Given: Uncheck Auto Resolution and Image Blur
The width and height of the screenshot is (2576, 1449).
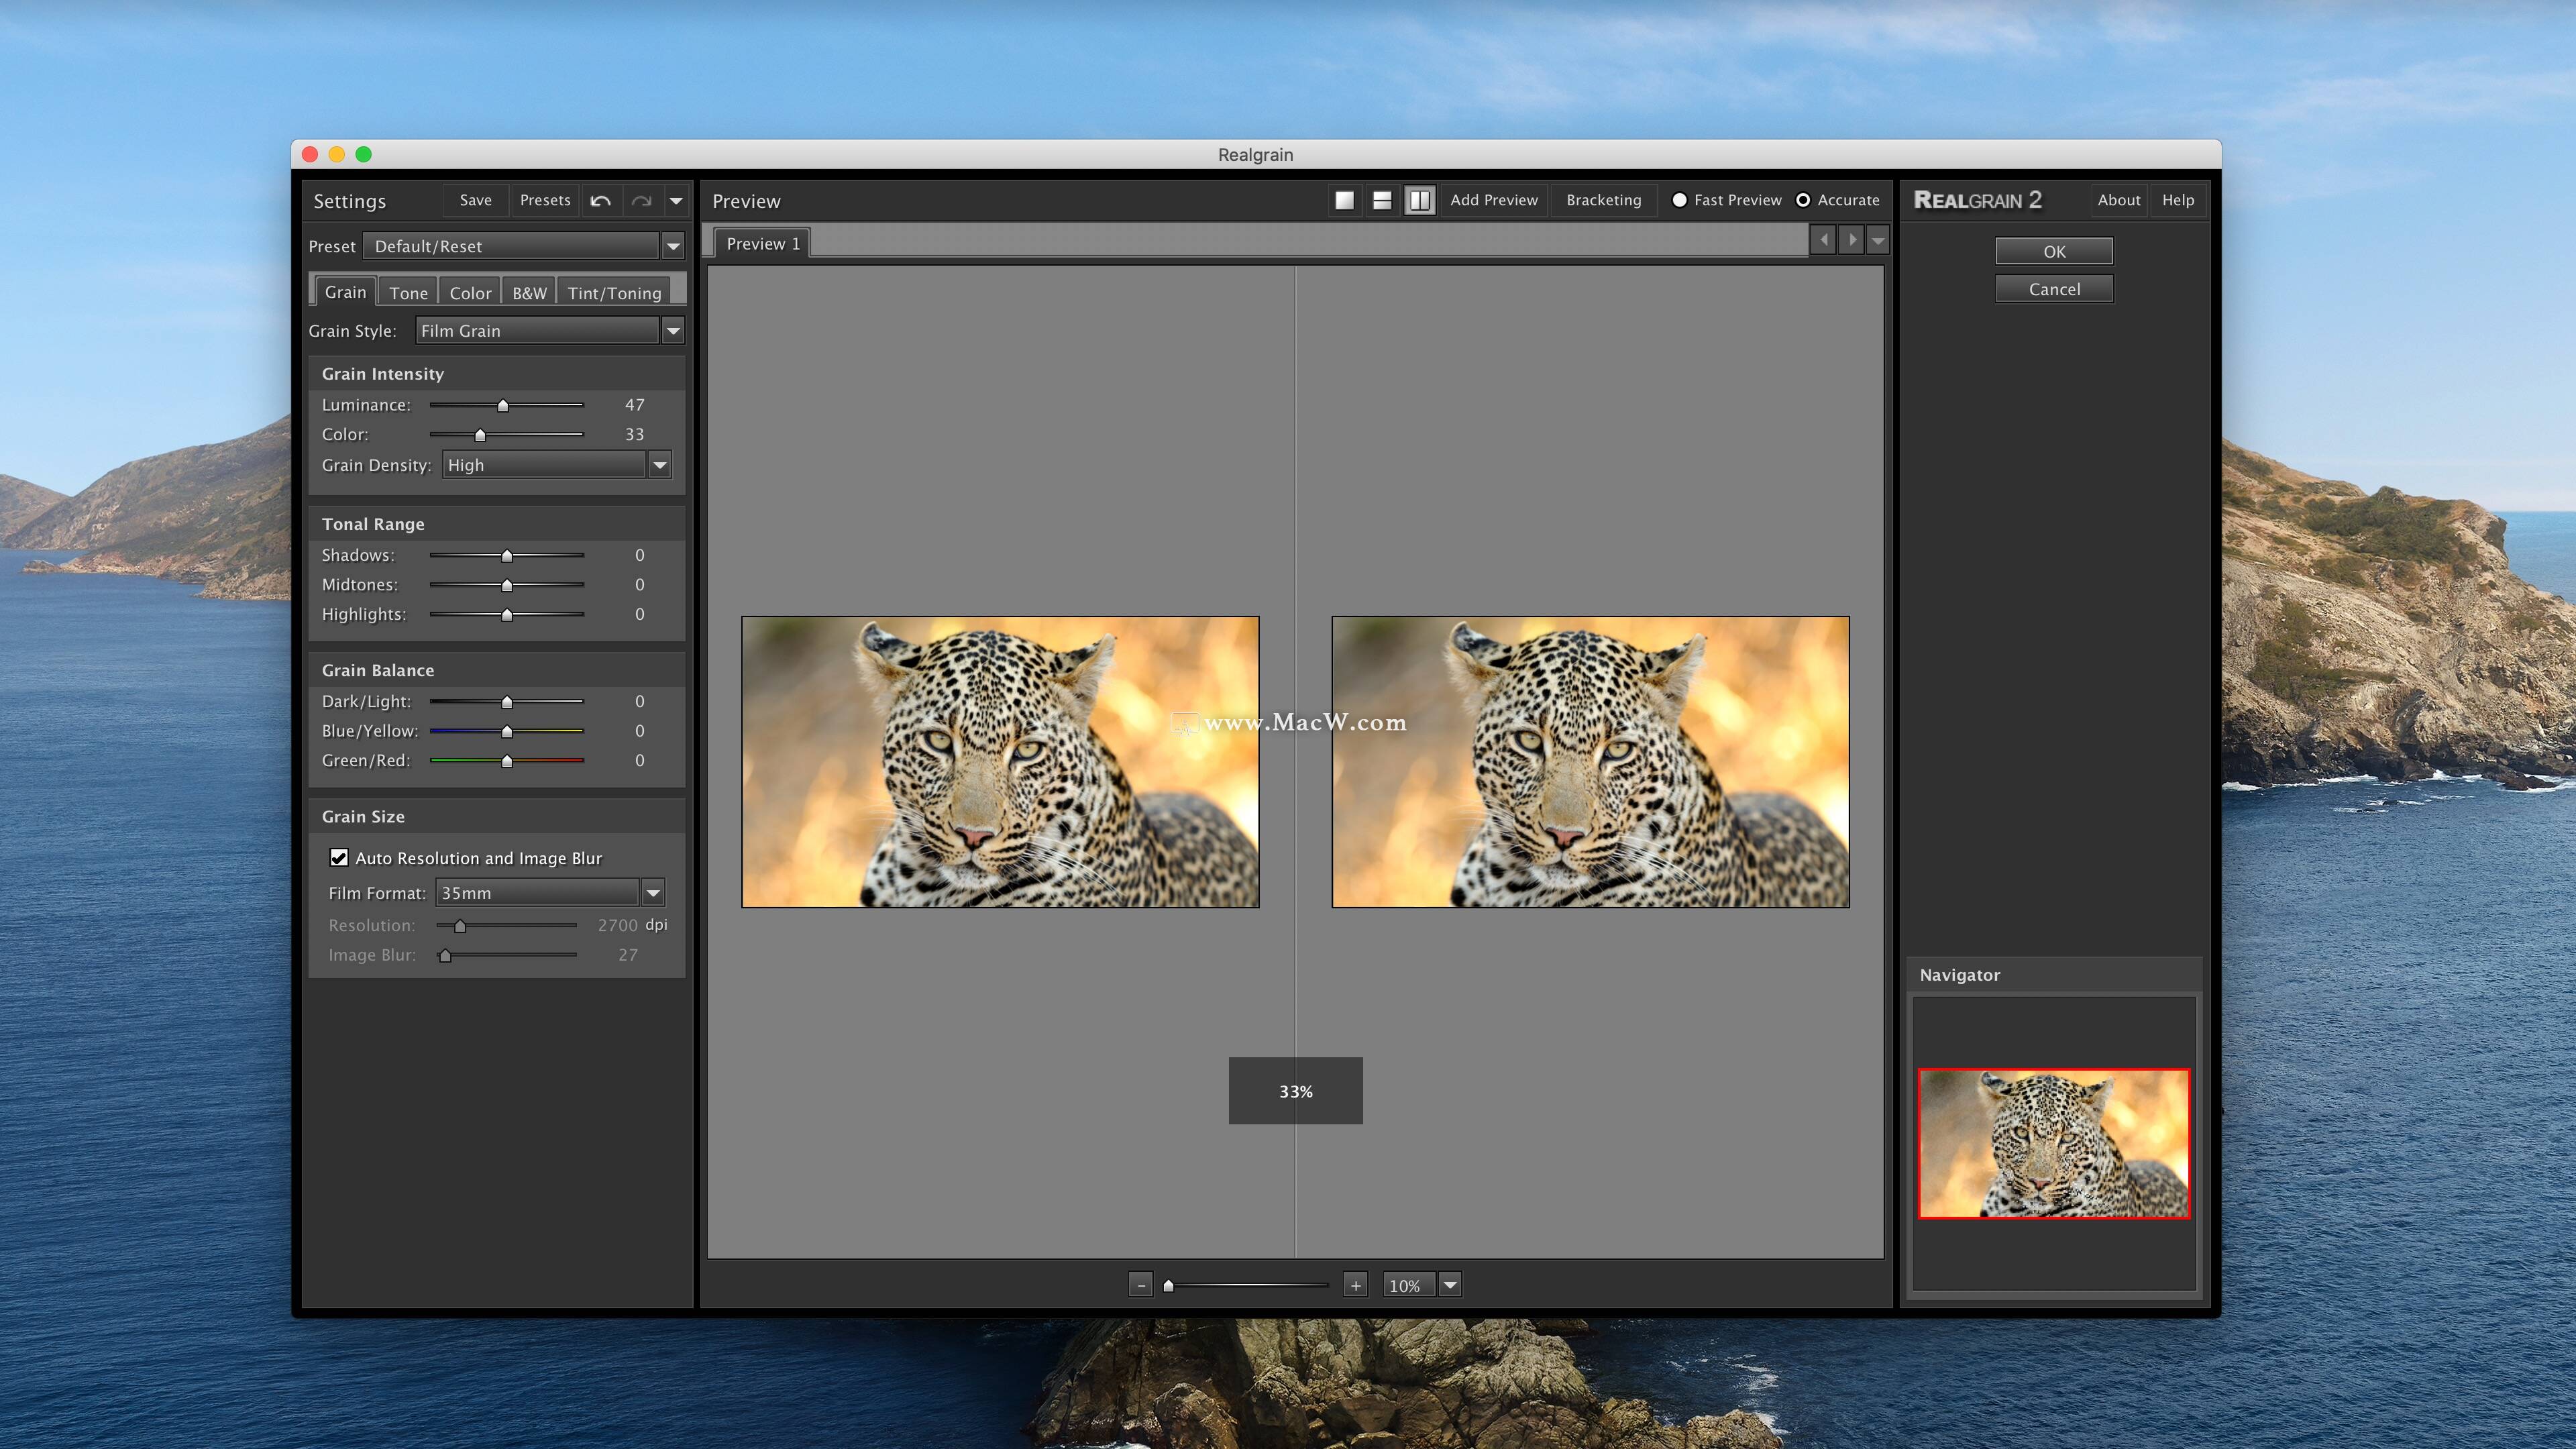Looking at the screenshot, I should (x=339, y=858).
